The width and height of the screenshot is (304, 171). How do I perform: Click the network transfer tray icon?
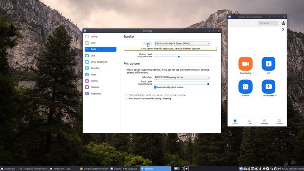coord(271,169)
